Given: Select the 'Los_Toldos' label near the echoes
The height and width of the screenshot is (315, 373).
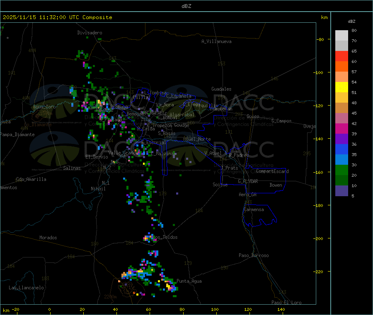Looking at the screenshot, I should (x=166, y=237).
